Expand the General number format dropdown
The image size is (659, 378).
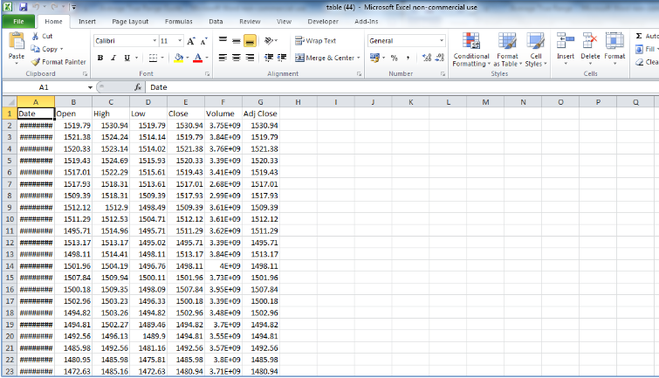click(442, 41)
